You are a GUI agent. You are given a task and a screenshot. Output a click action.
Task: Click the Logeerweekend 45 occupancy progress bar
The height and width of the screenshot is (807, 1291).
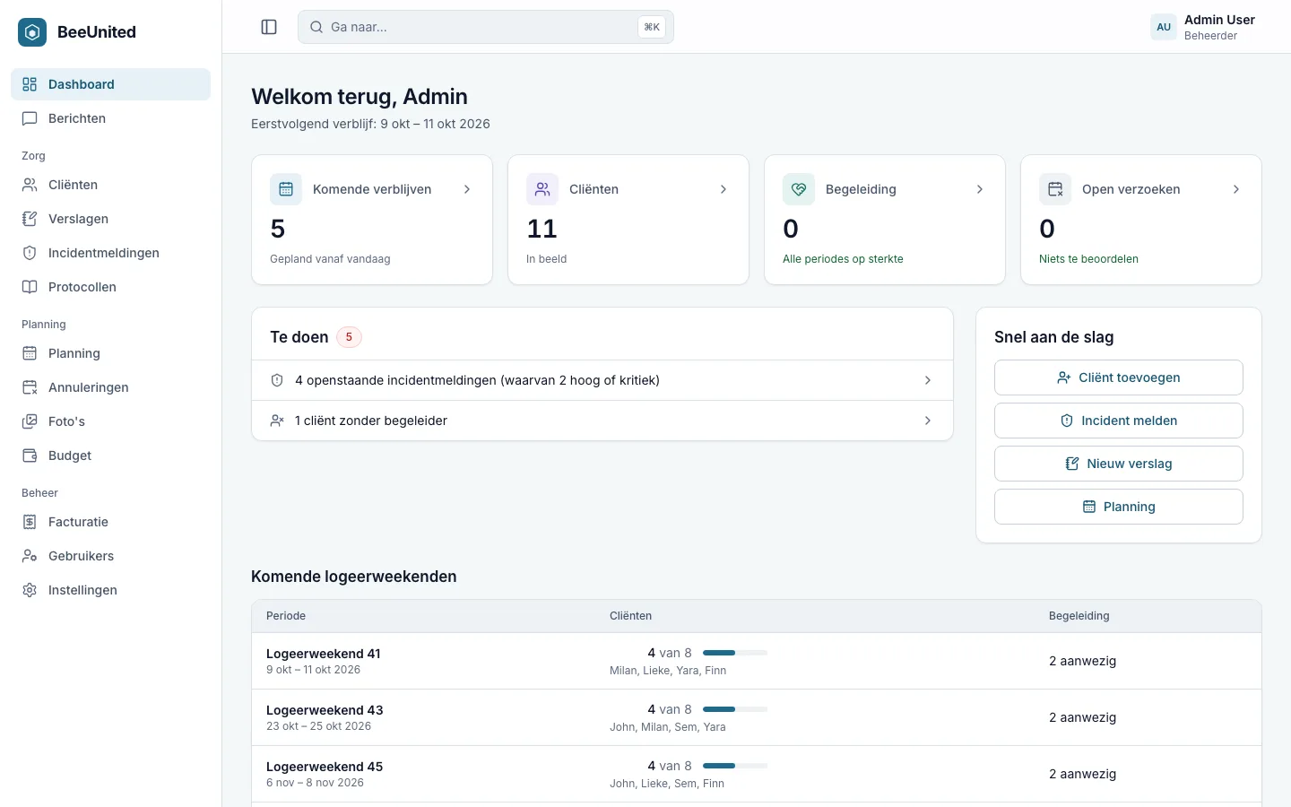click(735, 766)
